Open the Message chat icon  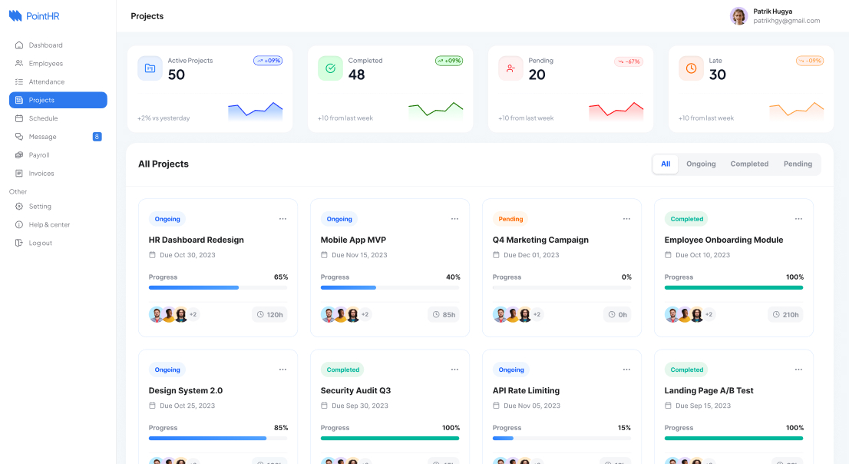point(19,137)
